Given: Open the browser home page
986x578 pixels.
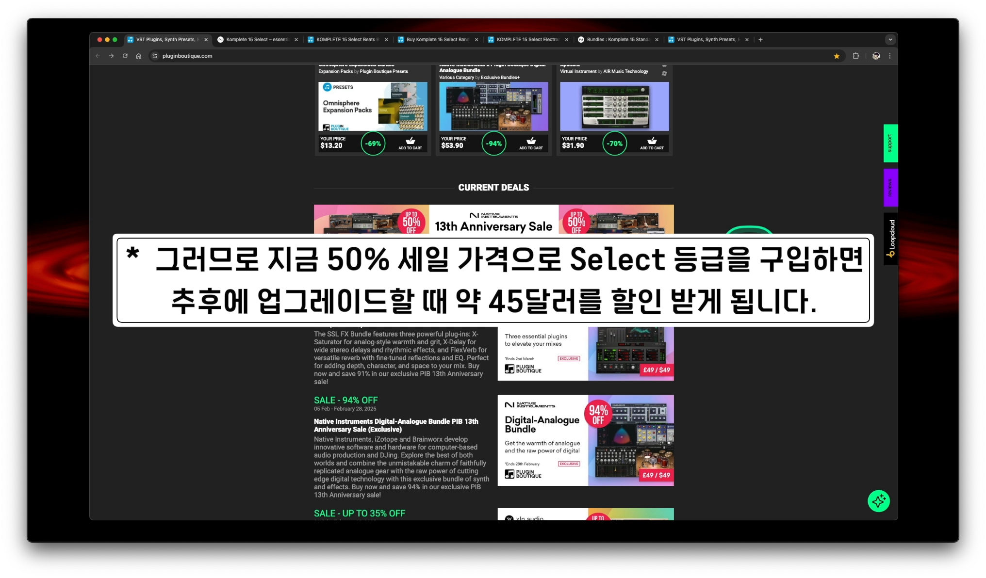Looking at the screenshot, I should [x=139, y=56].
